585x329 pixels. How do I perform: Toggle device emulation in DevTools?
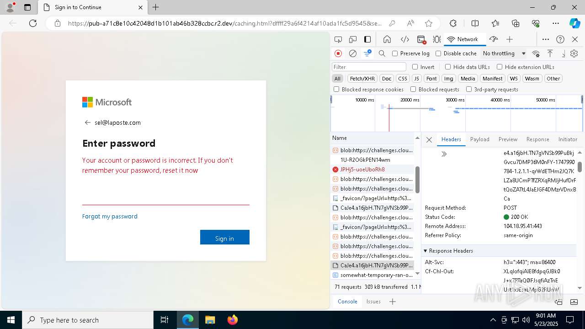click(353, 39)
